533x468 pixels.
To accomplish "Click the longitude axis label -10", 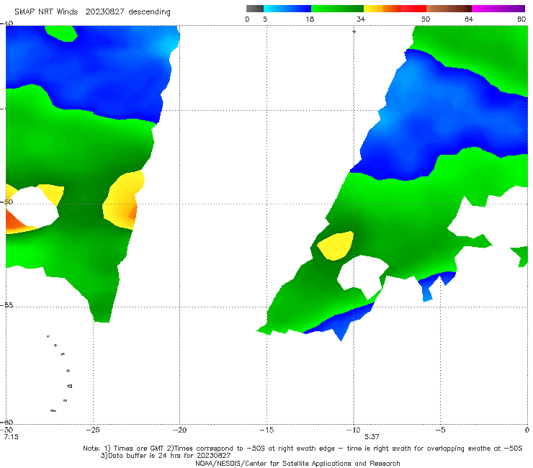I will click(x=353, y=430).
